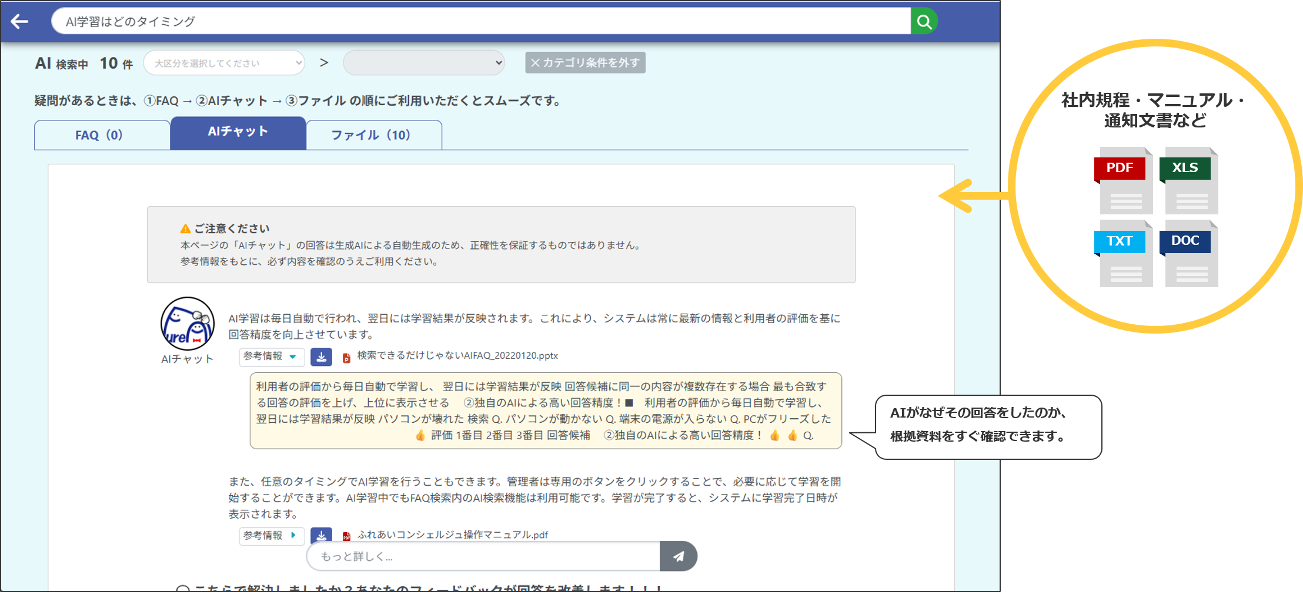Click the red PDF file type icon
Screen dimensions: 1303x592
[x=1122, y=180]
